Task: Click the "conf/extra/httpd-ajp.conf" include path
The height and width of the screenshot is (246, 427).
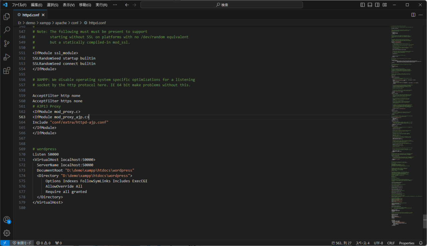Action: pyautogui.click(x=79, y=122)
